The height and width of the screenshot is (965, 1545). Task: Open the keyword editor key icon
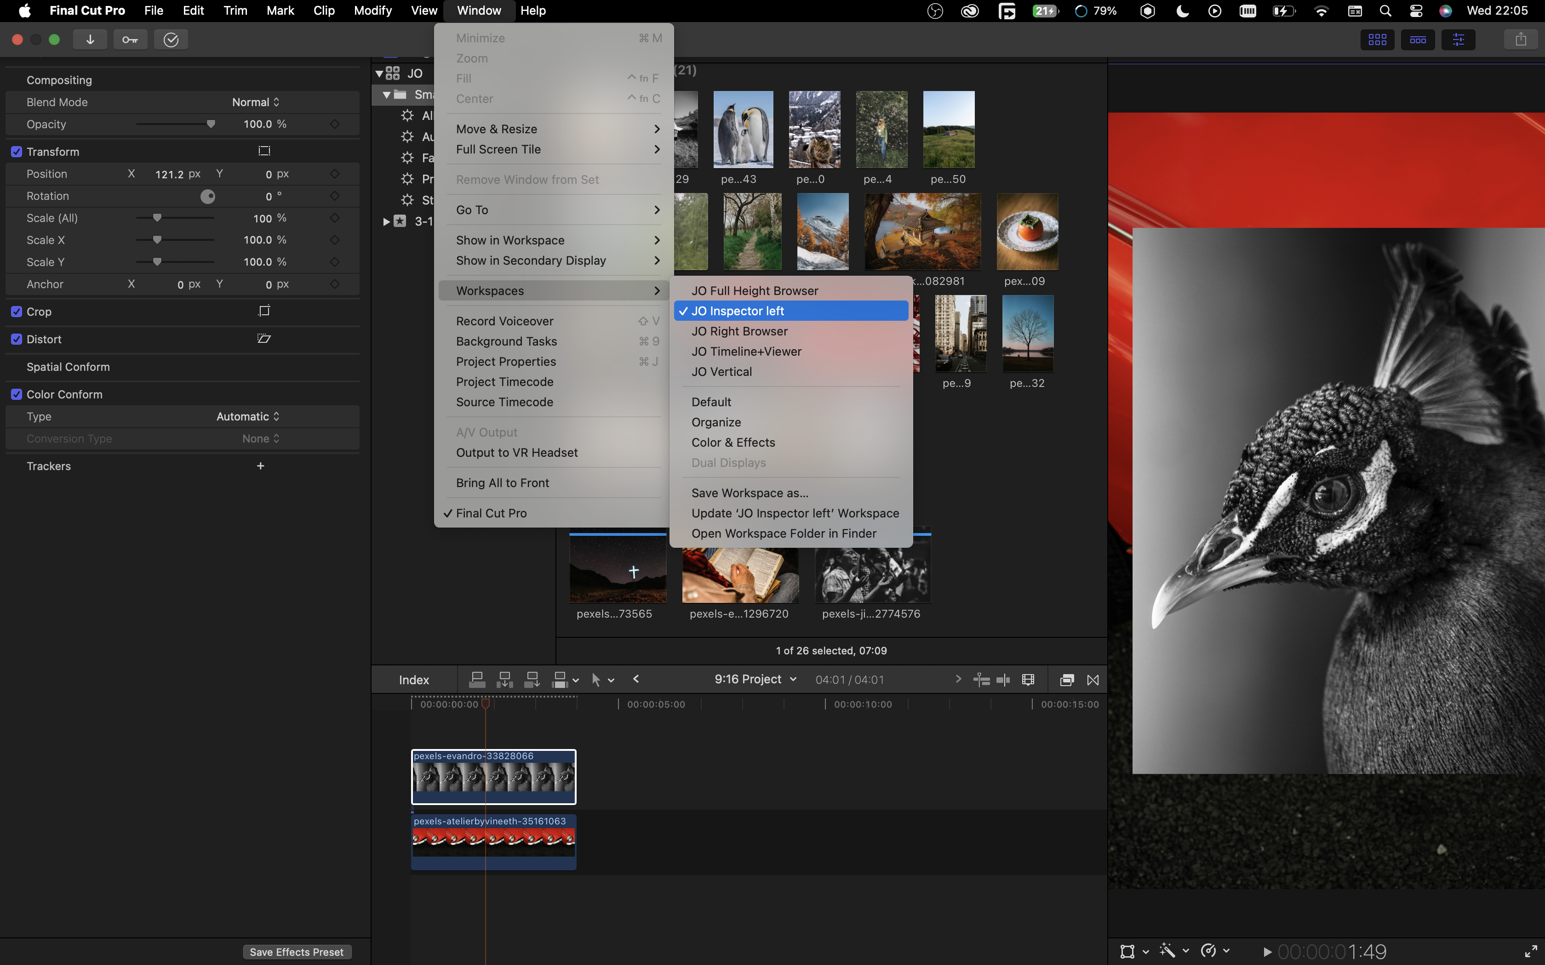point(130,40)
